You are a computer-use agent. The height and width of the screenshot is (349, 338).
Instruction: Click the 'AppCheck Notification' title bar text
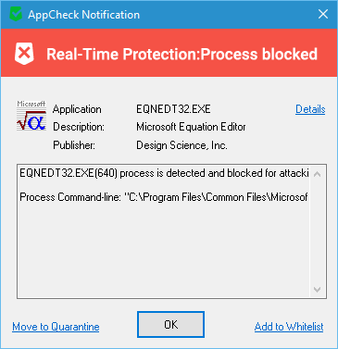pos(83,15)
